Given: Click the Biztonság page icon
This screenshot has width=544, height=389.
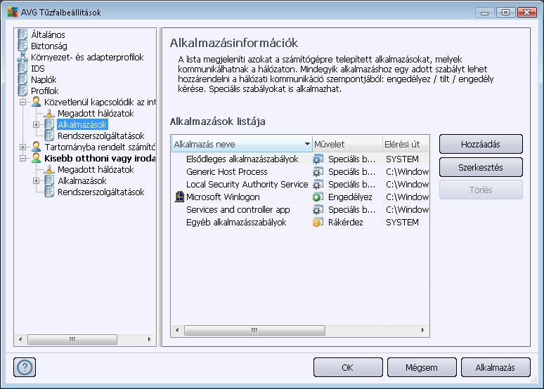Looking at the screenshot, I should tap(22, 46).
